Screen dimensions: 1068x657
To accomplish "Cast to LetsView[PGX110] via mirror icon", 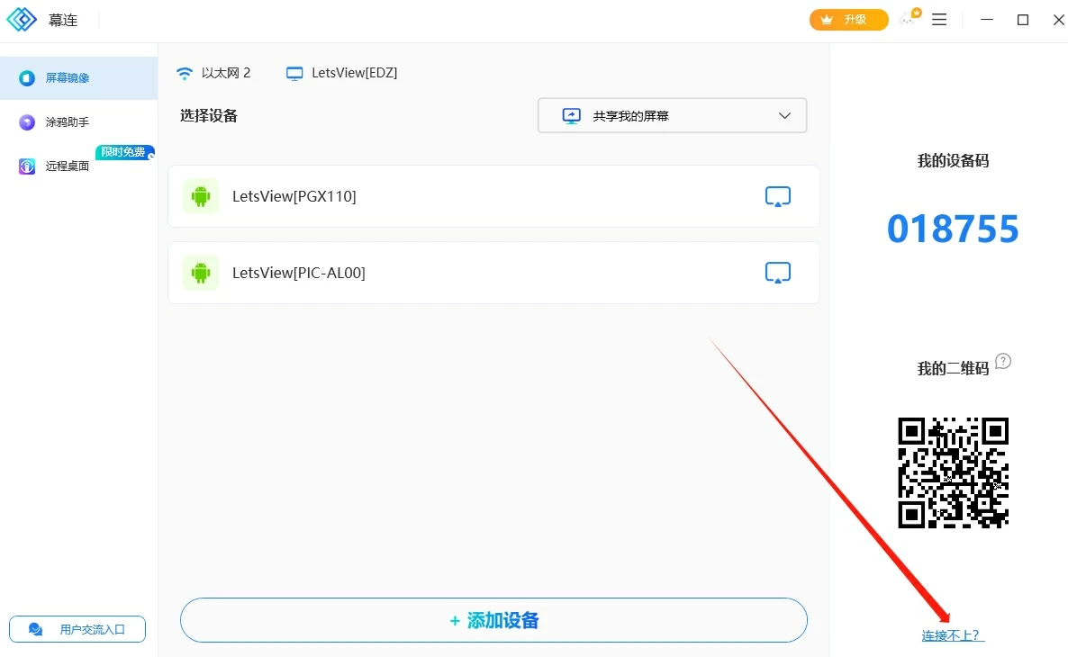I will tap(778, 196).
